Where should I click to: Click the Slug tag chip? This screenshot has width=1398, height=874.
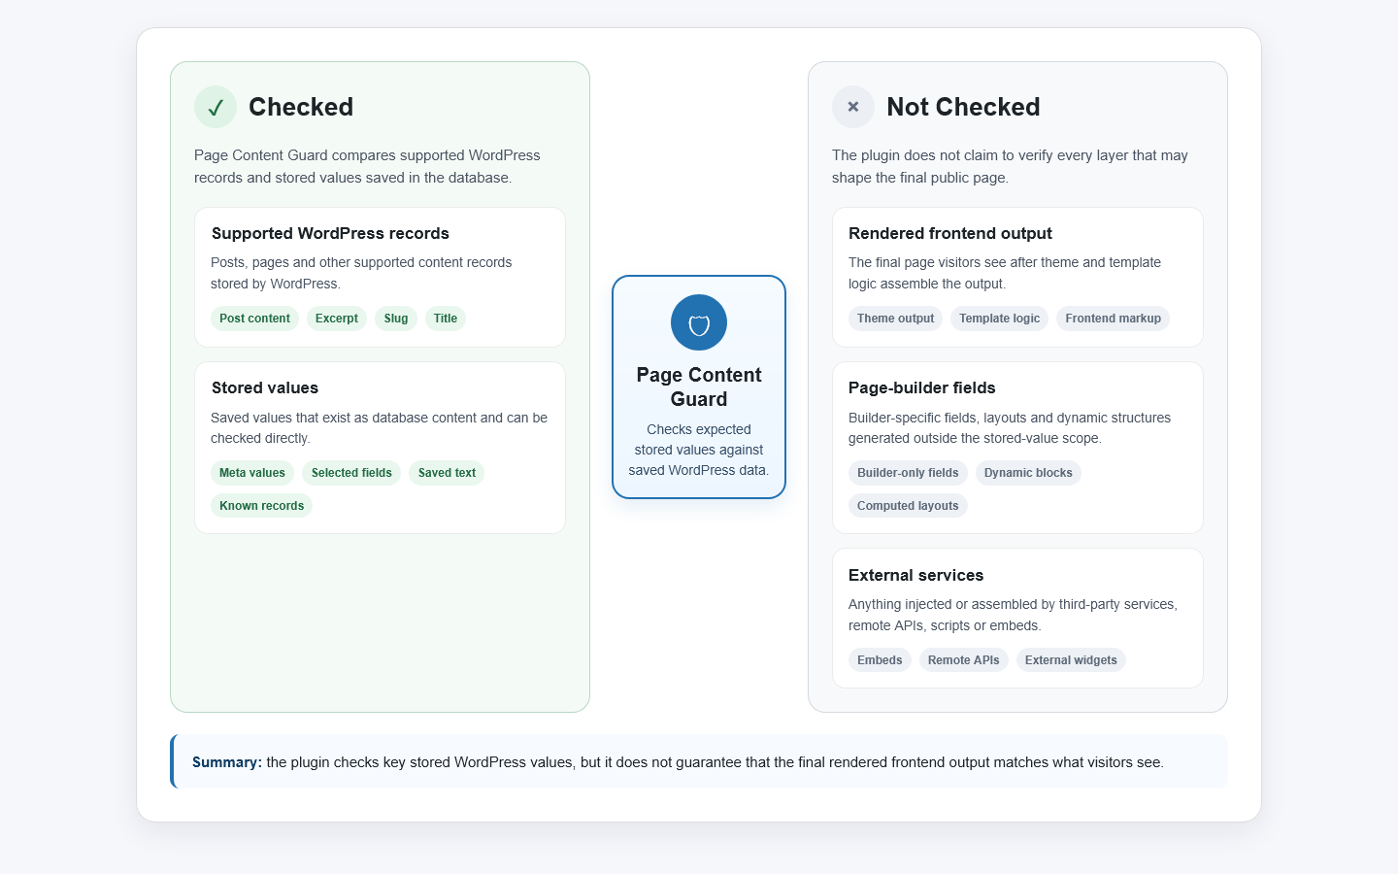coord(396,319)
